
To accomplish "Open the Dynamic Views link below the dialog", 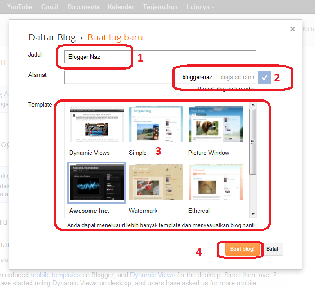I will [x=153, y=275].
